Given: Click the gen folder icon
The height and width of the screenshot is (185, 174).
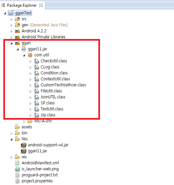Looking at the screenshot, I should tap(17, 25).
